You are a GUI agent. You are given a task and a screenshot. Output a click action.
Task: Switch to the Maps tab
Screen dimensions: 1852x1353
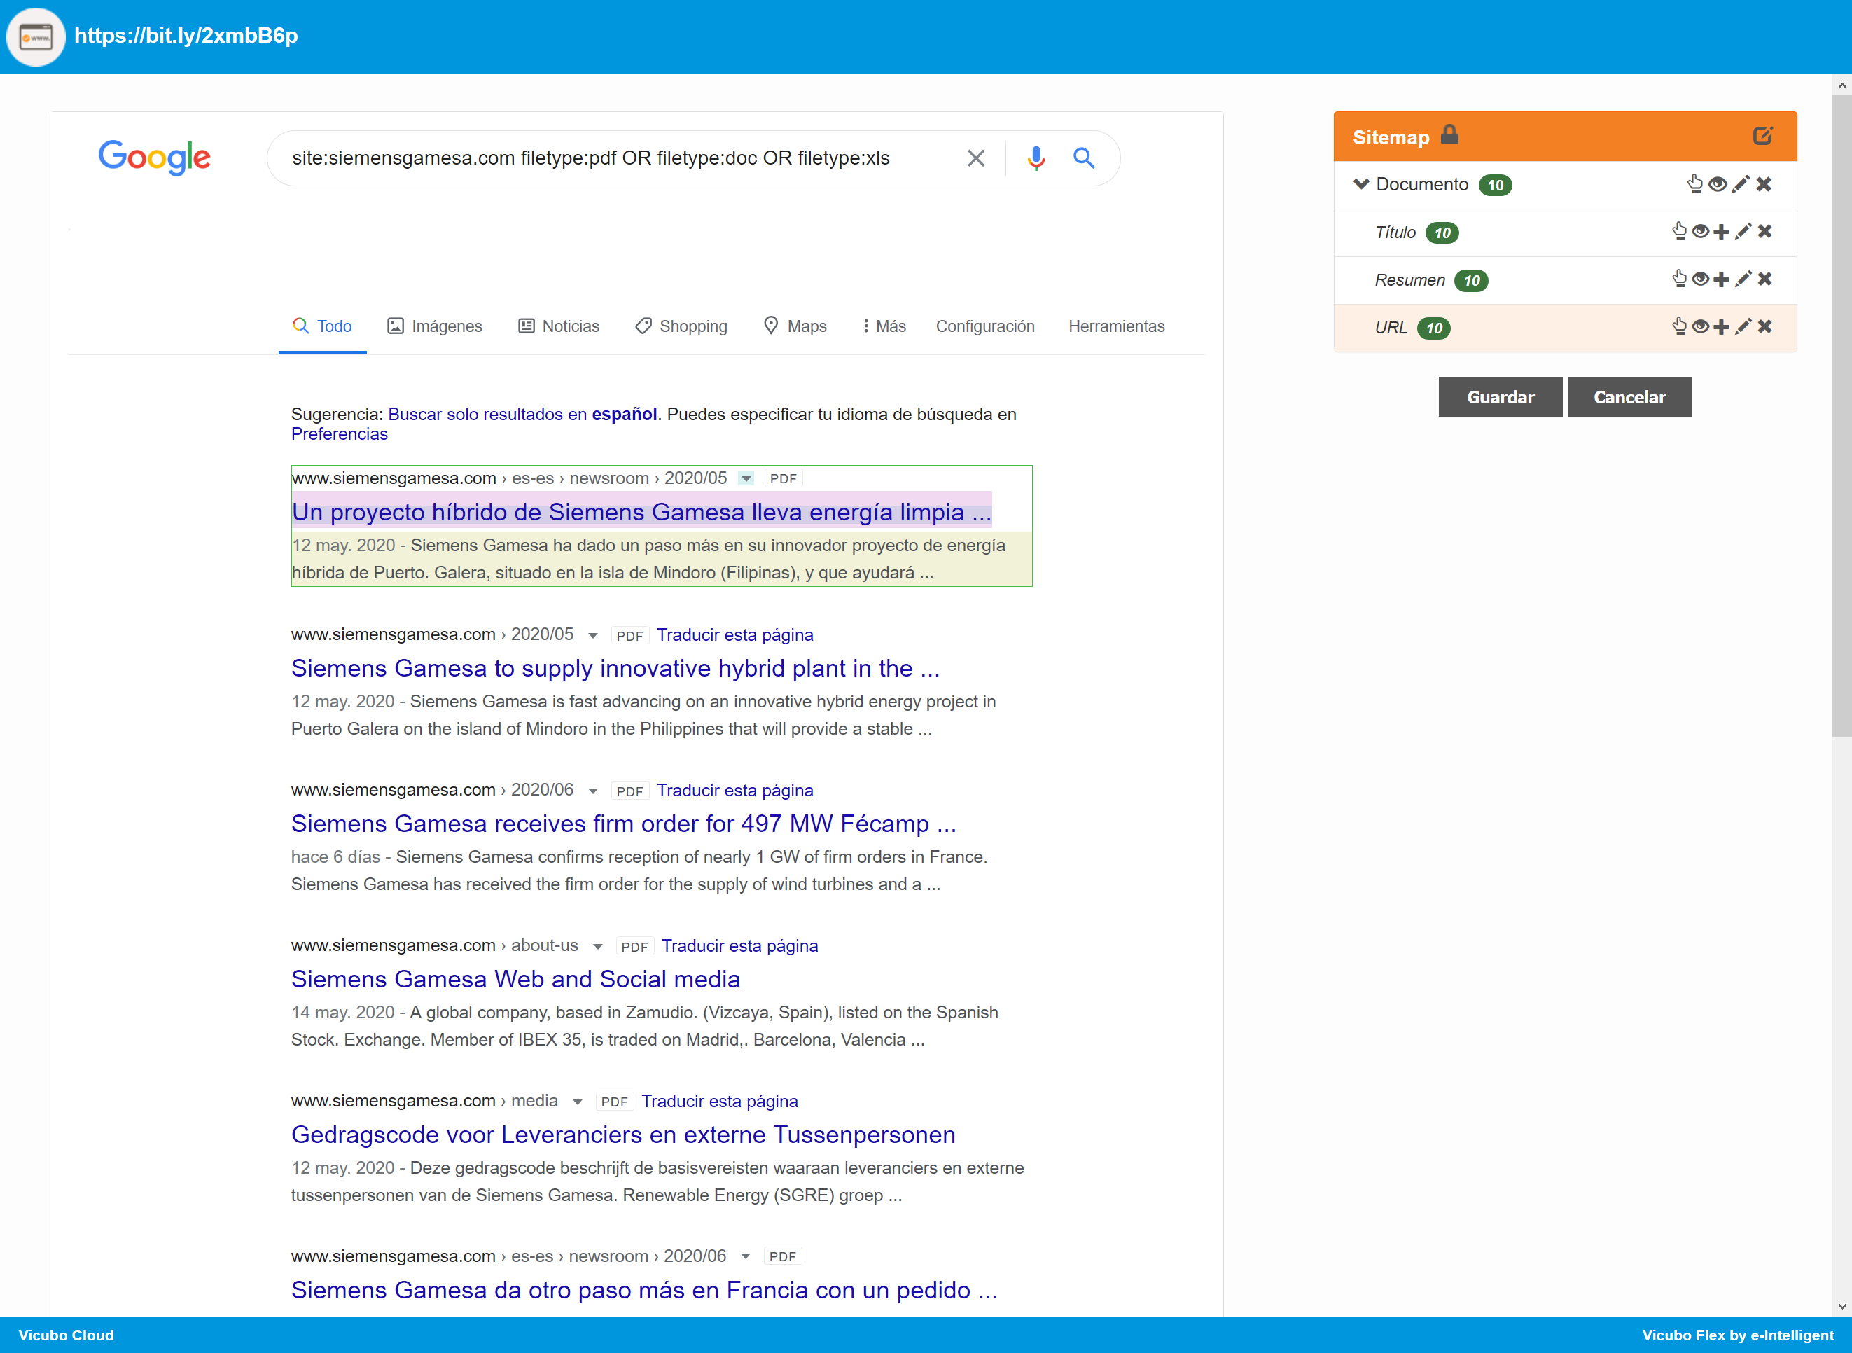795,326
